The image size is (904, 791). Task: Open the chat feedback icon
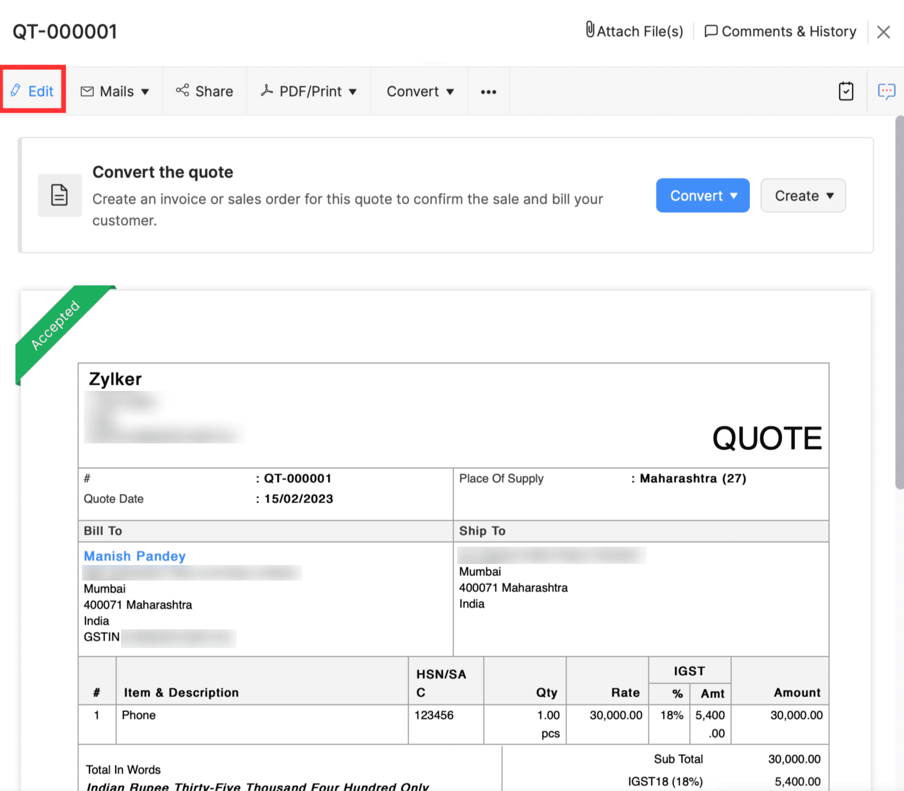click(886, 92)
